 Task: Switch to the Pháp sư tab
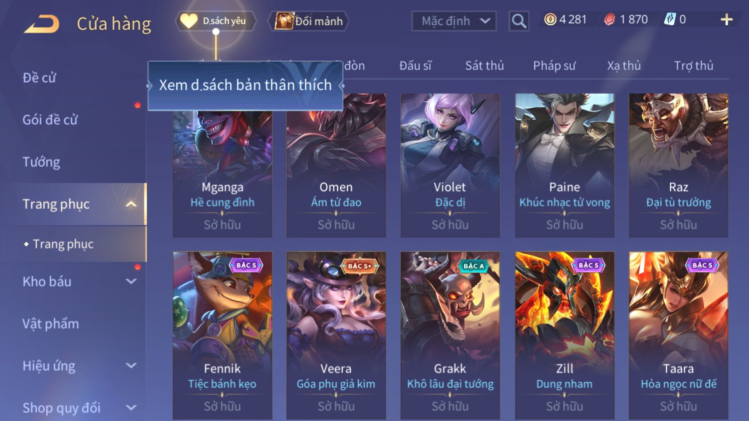tap(554, 65)
